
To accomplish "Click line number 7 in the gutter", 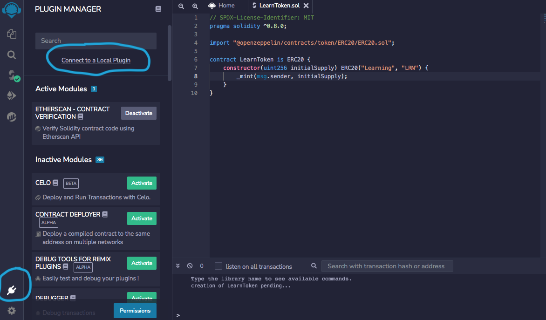I will click(196, 68).
